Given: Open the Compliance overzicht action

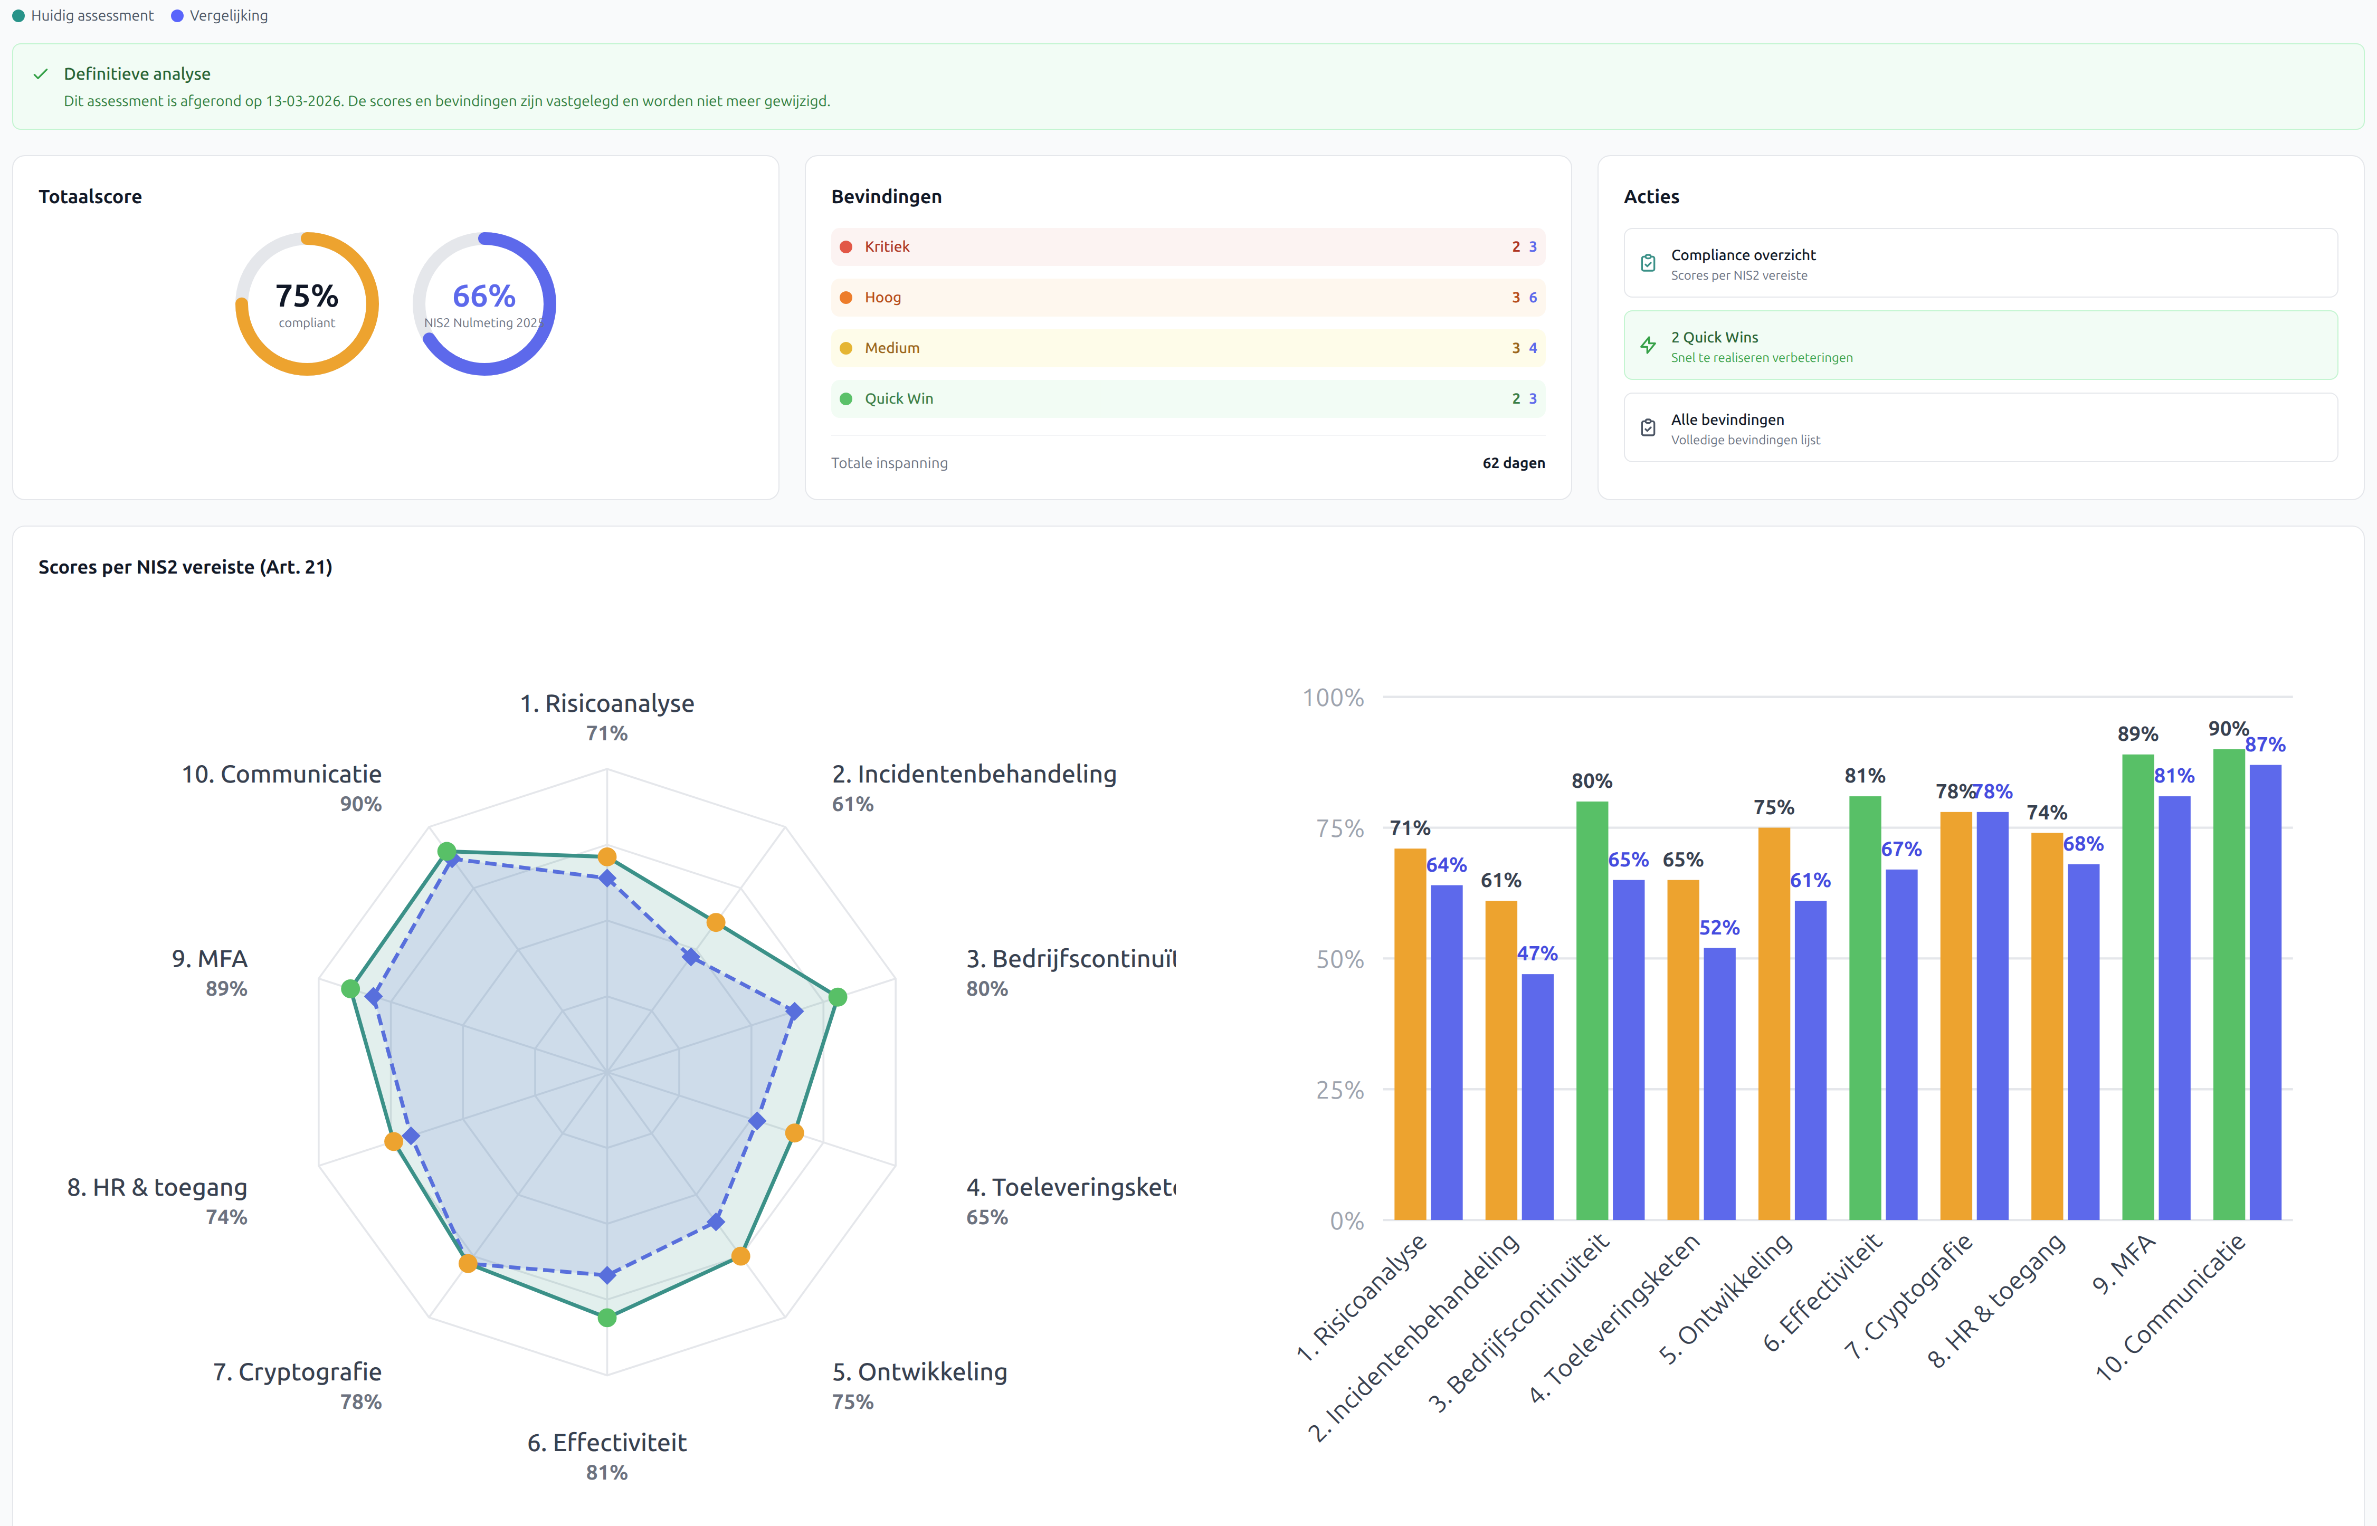Looking at the screenshot, I should point(1980,264).
